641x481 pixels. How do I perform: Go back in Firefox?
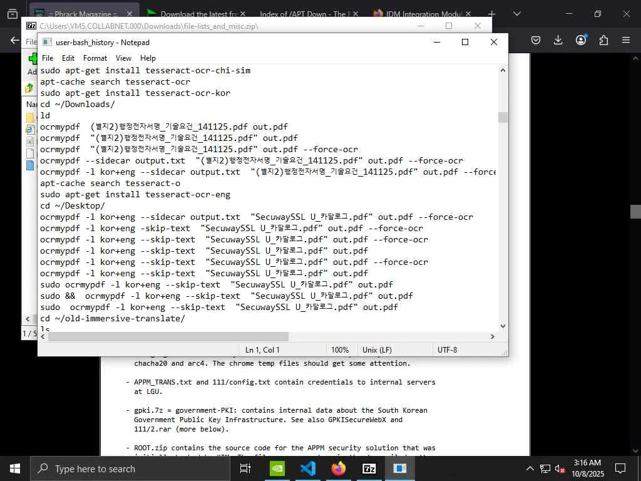pyautogui.click(x=15, y=40)
